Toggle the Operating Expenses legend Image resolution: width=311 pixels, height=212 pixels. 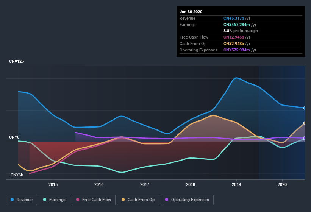[x=187, y=200]
